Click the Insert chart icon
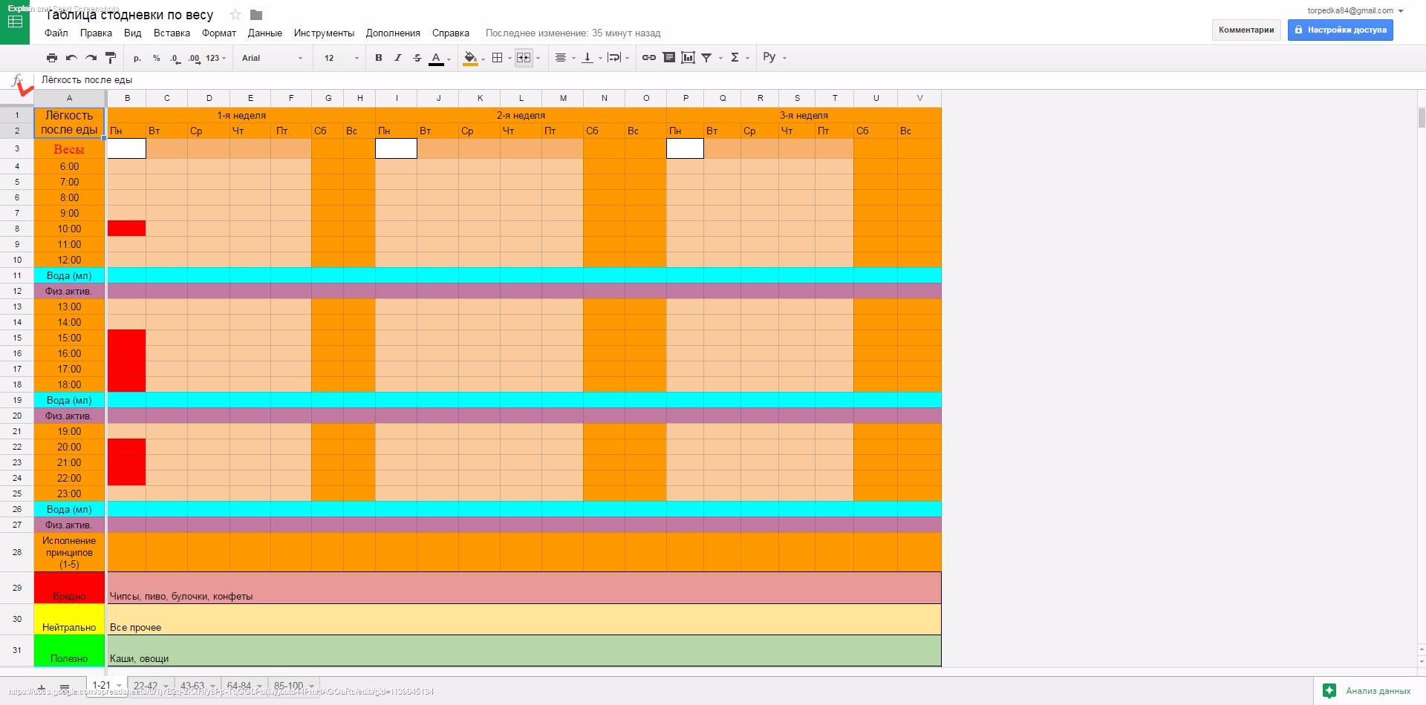Viewport: 1426px width, 705px height. [688, 58]
